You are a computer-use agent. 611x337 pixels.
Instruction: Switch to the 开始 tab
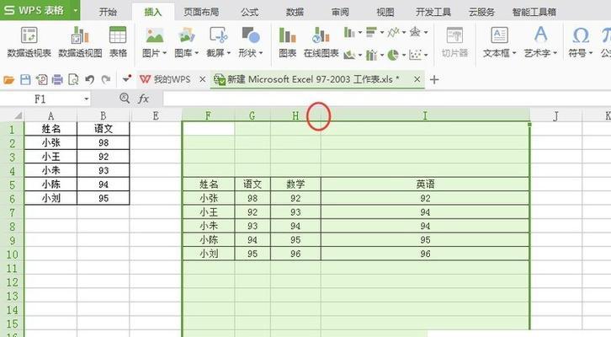108,12
